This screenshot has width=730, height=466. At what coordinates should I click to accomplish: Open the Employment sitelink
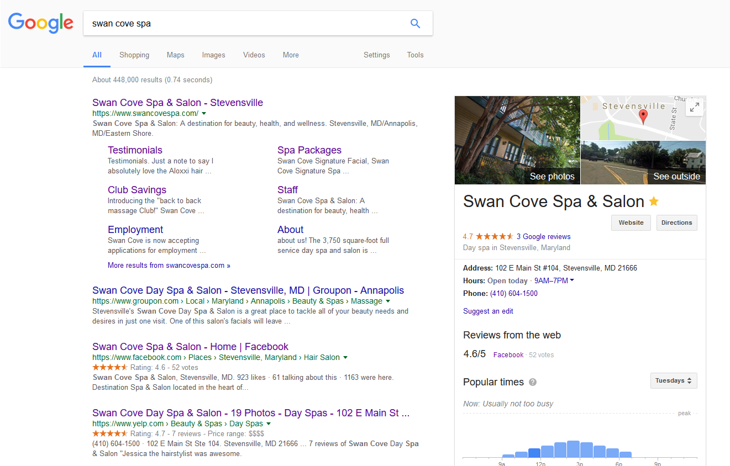[135, 230]
